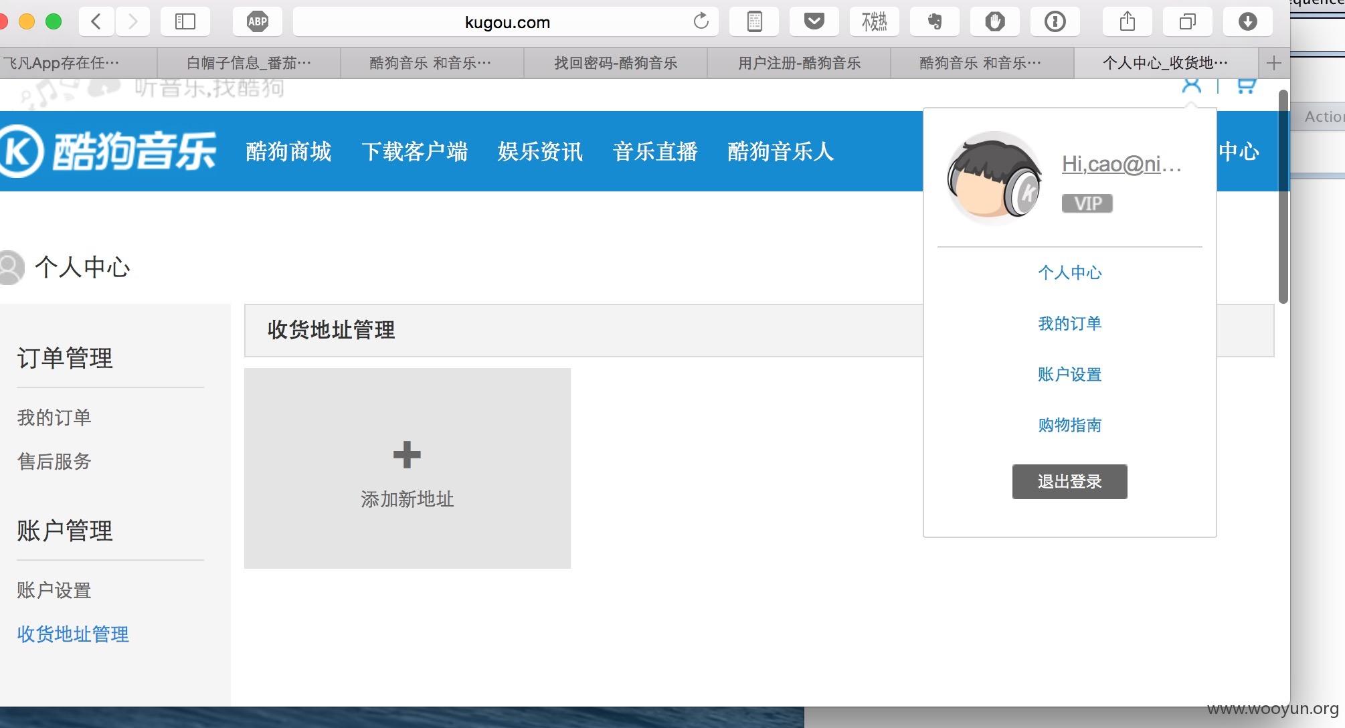Click the Hi,cao@ni… username link
The width and height of the screenshot is (1345, 728).
pos(1122,164)
